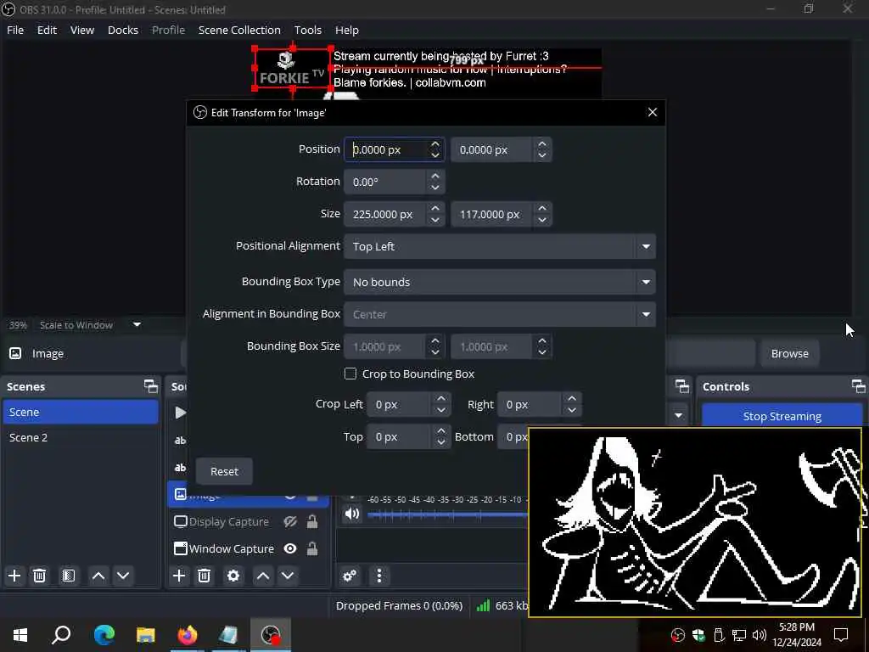Open Firefox from taskbar
This screenshot has width=869, height=652.
pos(188,635)
